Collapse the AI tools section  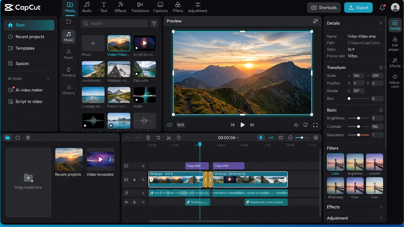(48, 79)
